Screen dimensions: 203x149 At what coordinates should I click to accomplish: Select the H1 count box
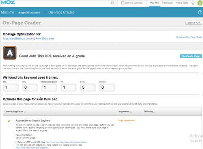coord(69,88)
